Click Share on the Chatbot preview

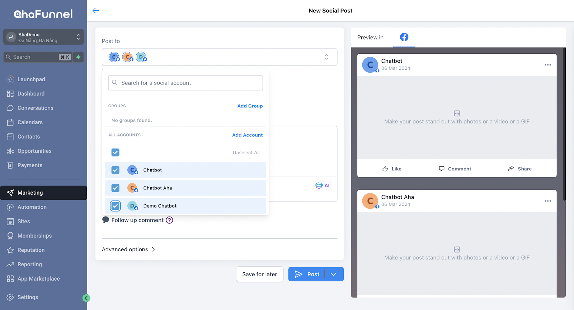pos(520,169)
